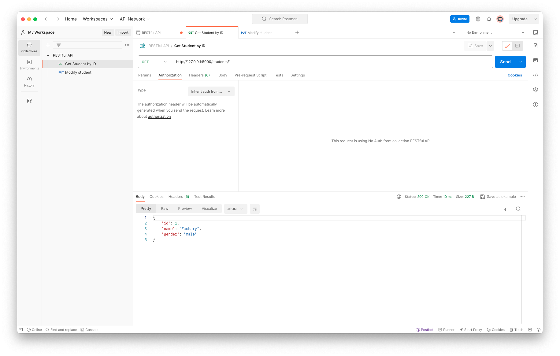Open the documentation icon in right sidebar
The image size is (560, 356).
pos(536,46)
